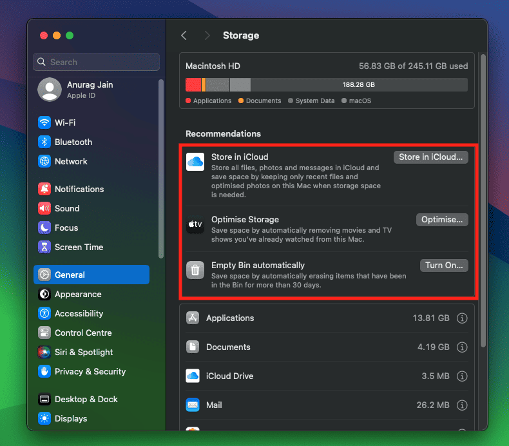
Task: Click the Optimise… button
Action: coord(442,220)
